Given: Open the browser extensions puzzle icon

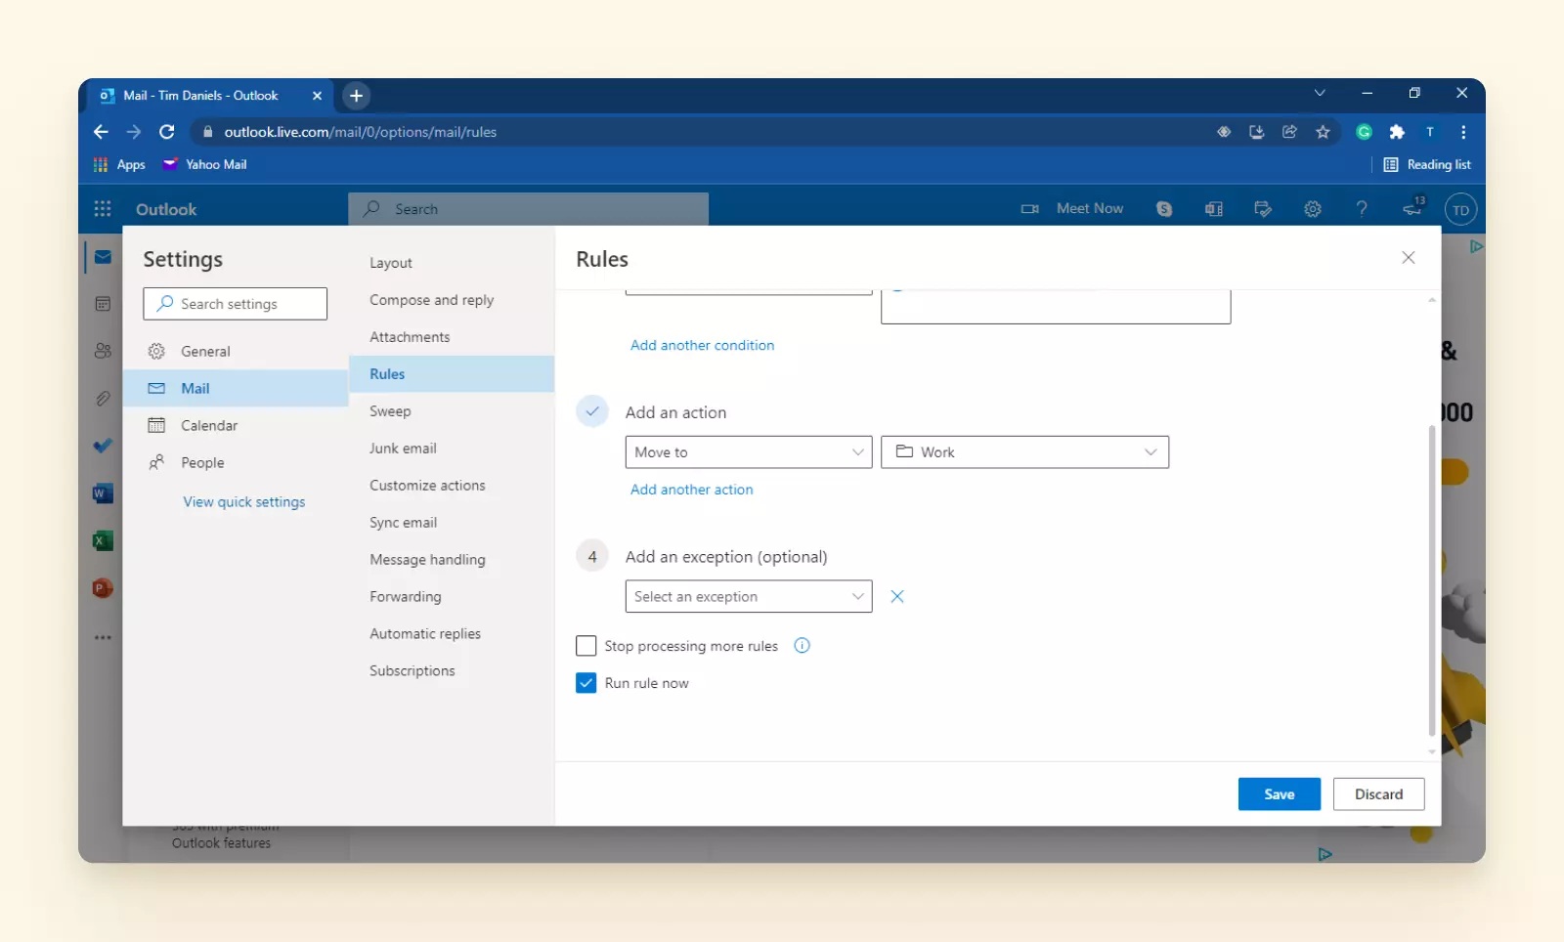Looking at the screenshot, I should [1397, 132].
